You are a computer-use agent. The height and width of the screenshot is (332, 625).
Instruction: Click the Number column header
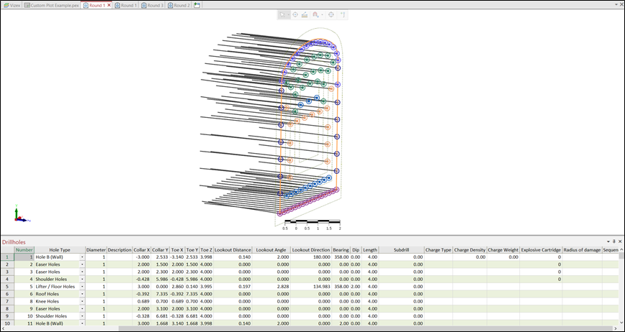click(x=24, y=249)
